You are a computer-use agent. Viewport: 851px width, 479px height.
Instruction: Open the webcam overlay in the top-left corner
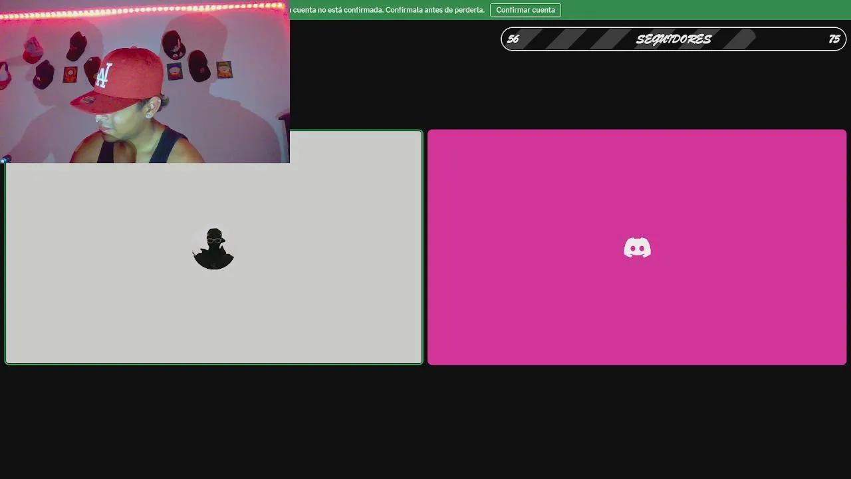[145, 81]
